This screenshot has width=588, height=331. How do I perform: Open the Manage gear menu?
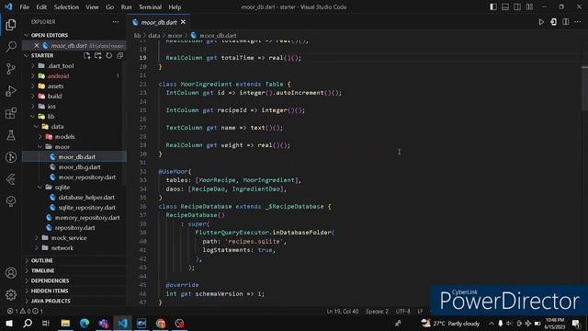11,295
